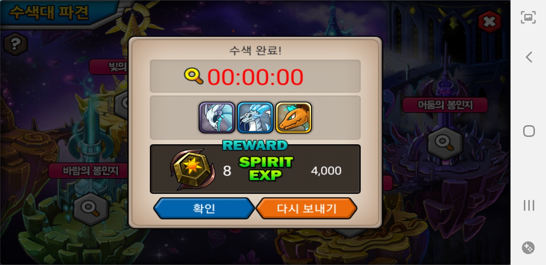Go back using the Android back arrow
This screenshot has width=546, height=265.
(x=529, y=57)
